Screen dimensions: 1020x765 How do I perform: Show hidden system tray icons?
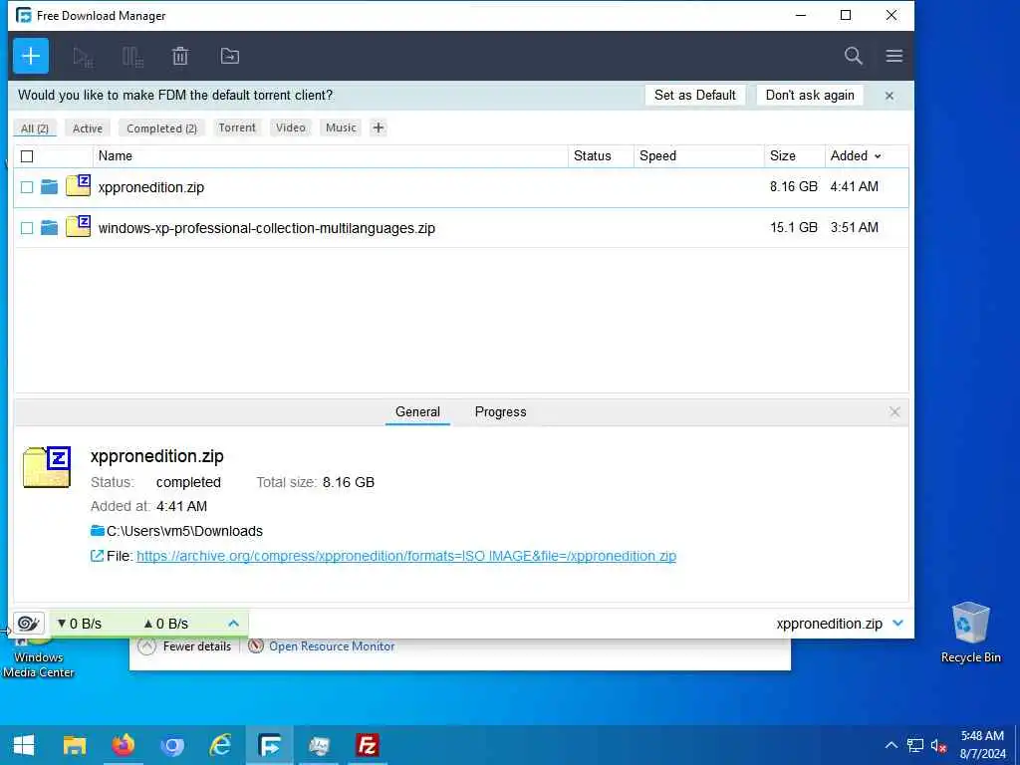892,745
